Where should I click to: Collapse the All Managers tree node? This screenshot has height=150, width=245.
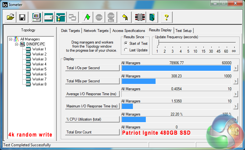point(11,39)
